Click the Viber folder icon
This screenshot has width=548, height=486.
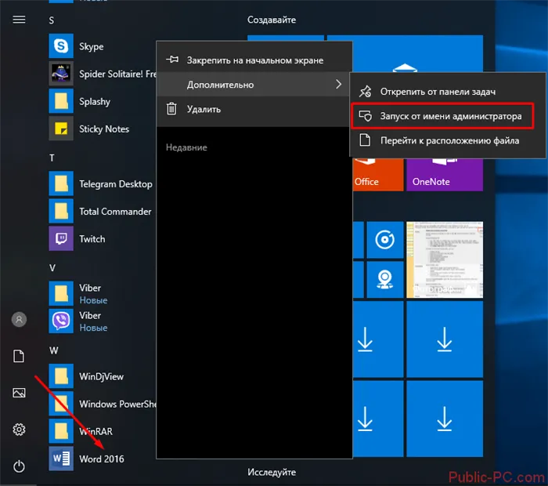click(61, 293)
